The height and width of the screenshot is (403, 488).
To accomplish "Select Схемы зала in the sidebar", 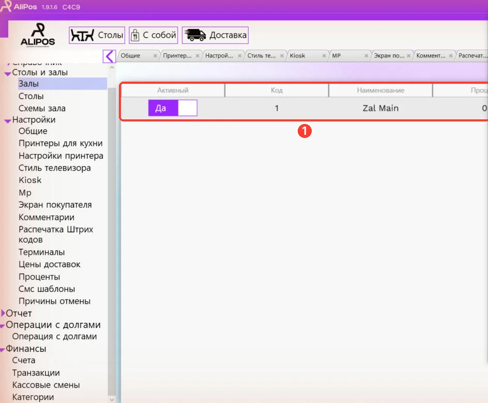I will pyautogui.click(x=42, y=108).
